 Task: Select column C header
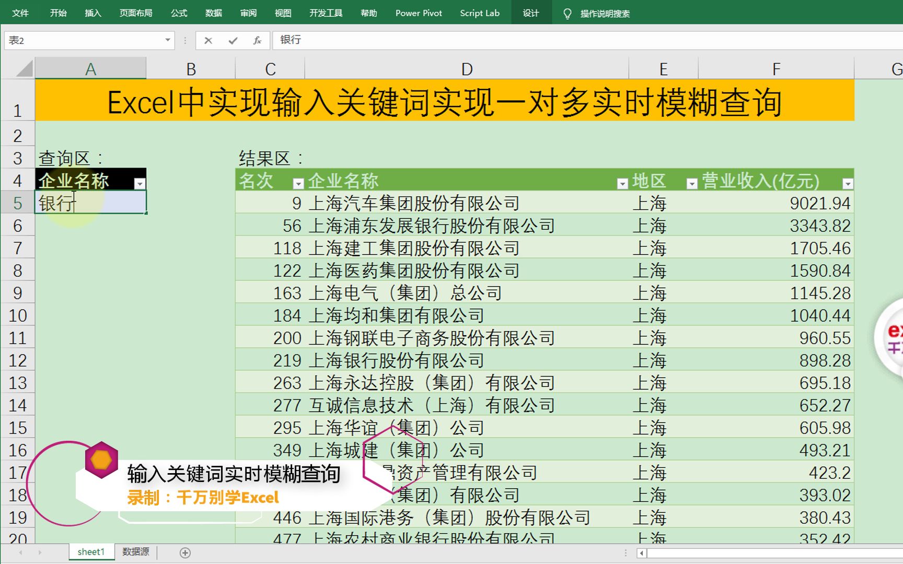click(x=270, y=69)
